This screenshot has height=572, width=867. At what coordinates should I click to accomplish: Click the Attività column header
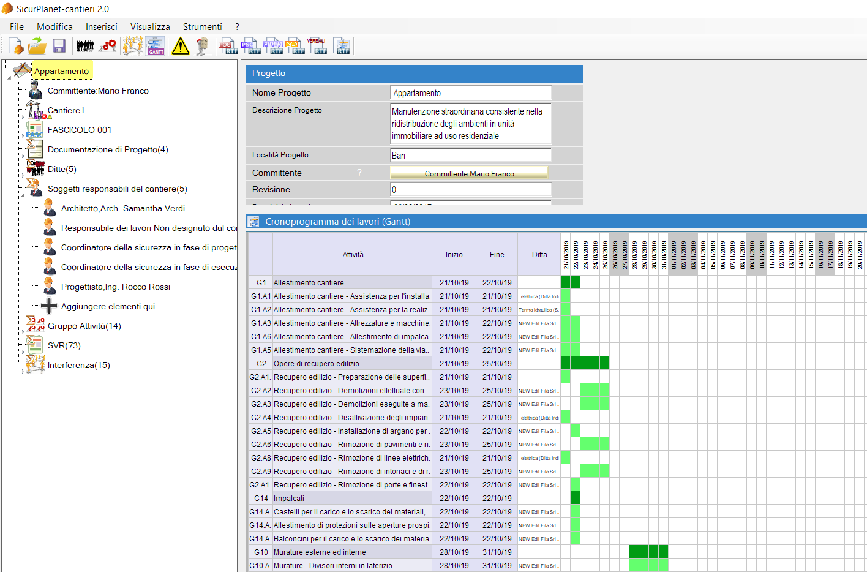click(x=353, y=254)
